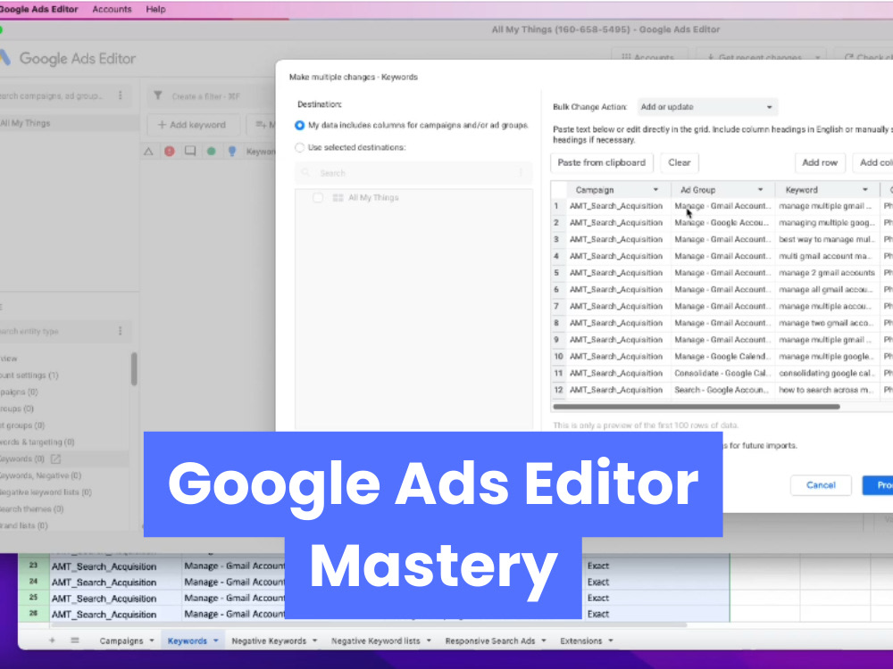
Task: Switch to the Responsive Search Ads sheet tab
Action: (490, 640)
